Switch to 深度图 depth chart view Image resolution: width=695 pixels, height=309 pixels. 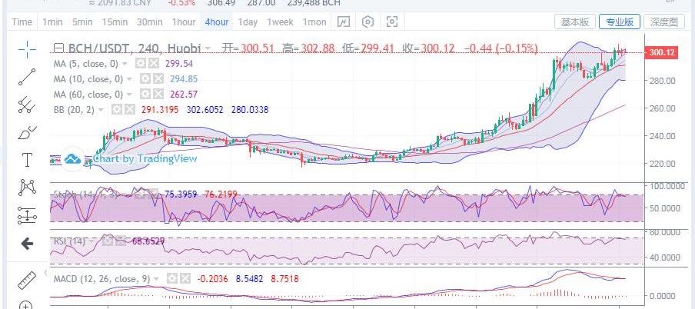(662, 22)
